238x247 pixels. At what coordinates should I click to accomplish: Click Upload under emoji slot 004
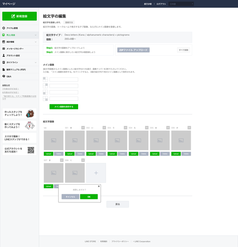(134, 154)
